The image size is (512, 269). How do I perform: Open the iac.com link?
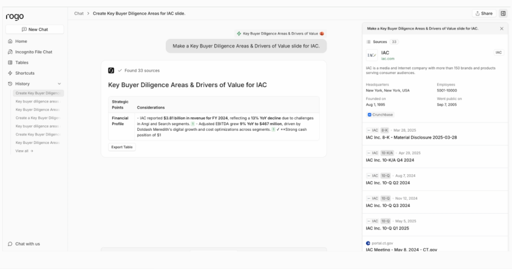pyautogui.click(x=388, y=58)
